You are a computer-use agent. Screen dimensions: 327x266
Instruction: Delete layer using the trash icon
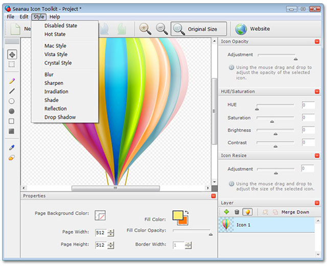(x=237, y=212)
